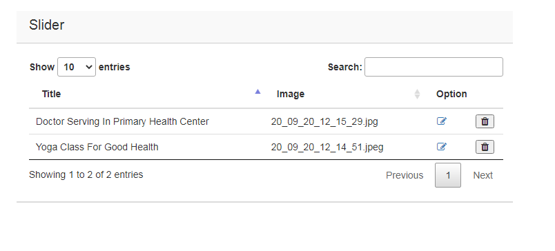Select the Yoga Class For Good Health title cell

[x=97, y=147]
